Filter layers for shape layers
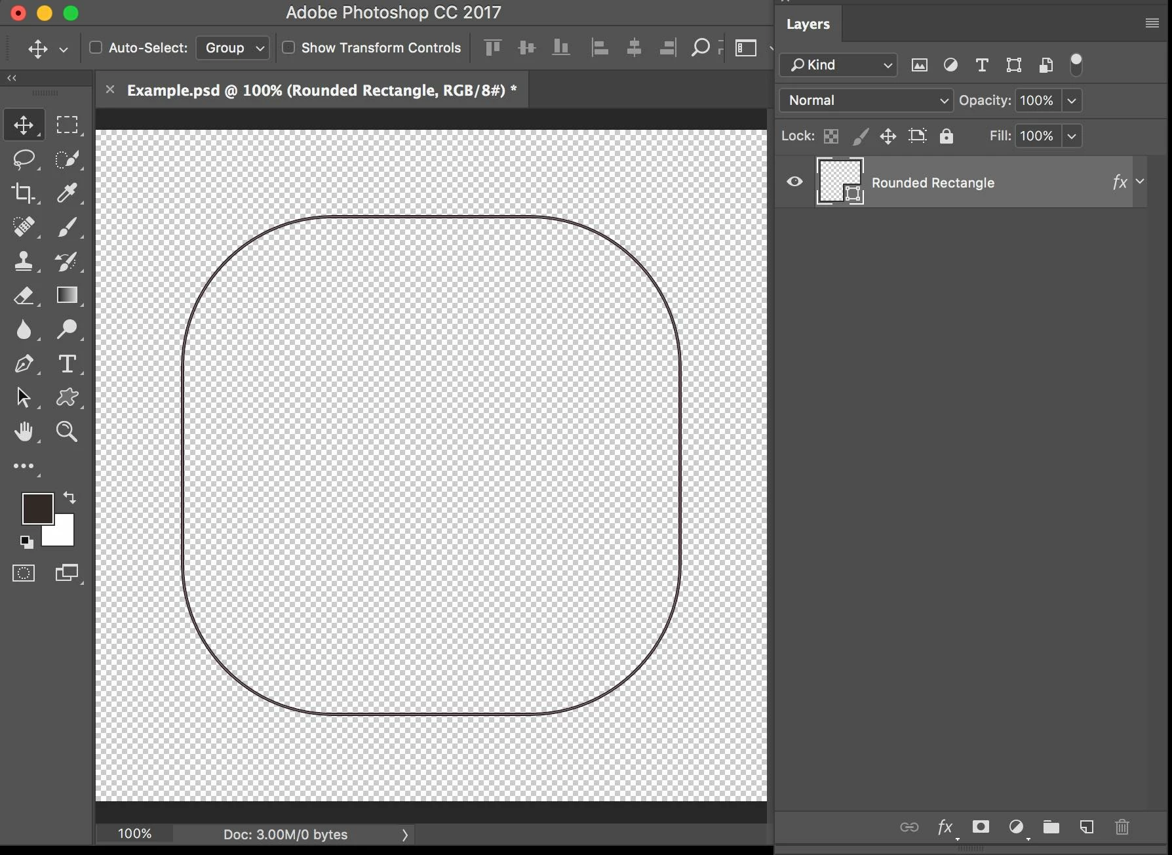Viewport: 1172px width, 855px height. (1014, 65)
